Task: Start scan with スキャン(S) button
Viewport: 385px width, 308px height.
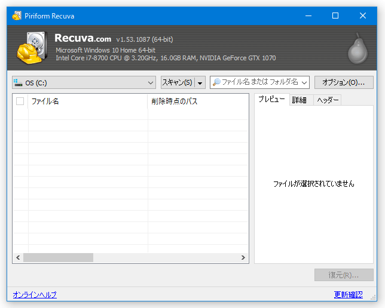Action: click(178, 82)
